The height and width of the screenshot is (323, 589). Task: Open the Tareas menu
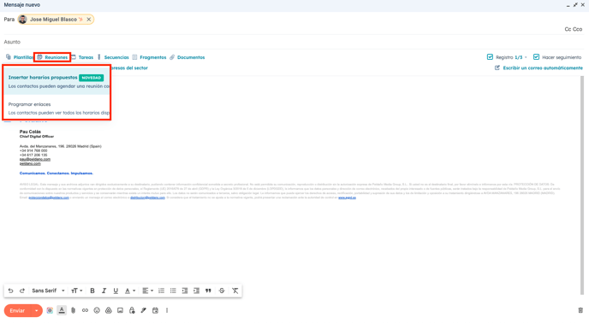(82, 57)
